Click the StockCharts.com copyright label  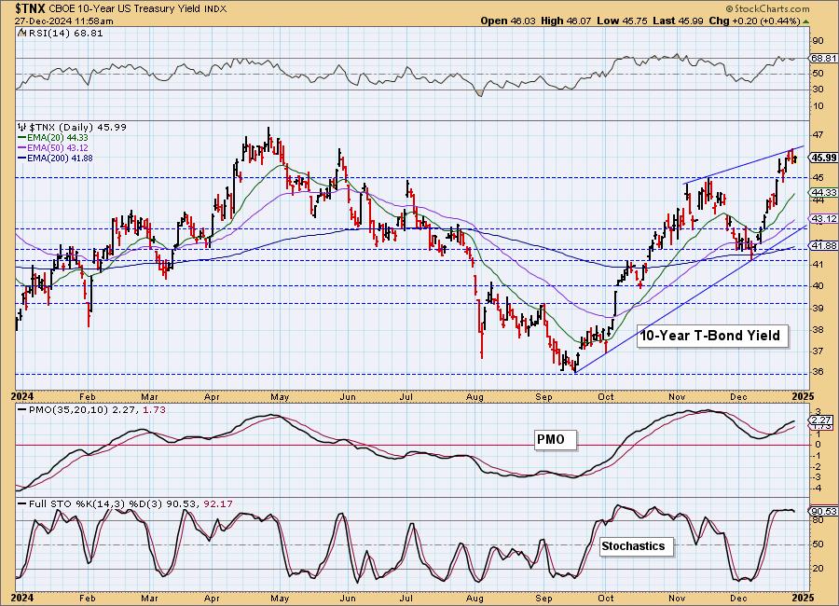pos(767,9)
